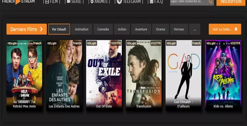Select the Par Déault filter tab
This screenshot has height=126, width=247.
click(x=59, y=29)
